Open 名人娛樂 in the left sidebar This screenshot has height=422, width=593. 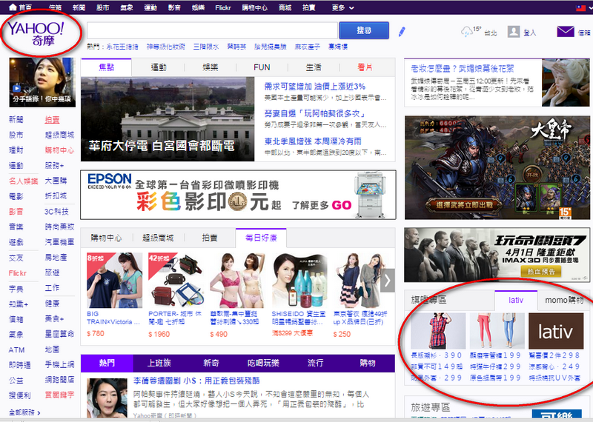[24, 181]
